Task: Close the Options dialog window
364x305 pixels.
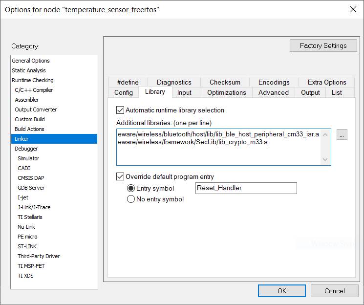Action: tap(353, 9)
